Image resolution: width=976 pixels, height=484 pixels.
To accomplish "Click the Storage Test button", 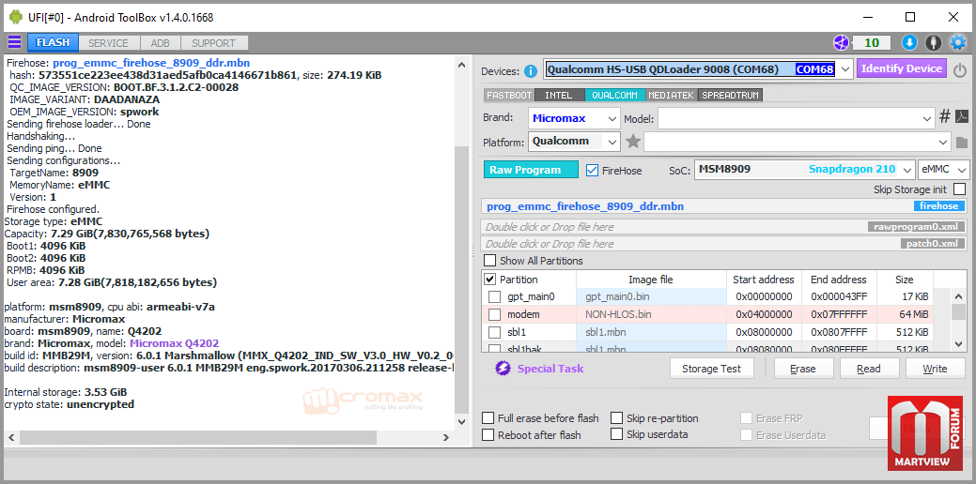I will pos(711,368).
